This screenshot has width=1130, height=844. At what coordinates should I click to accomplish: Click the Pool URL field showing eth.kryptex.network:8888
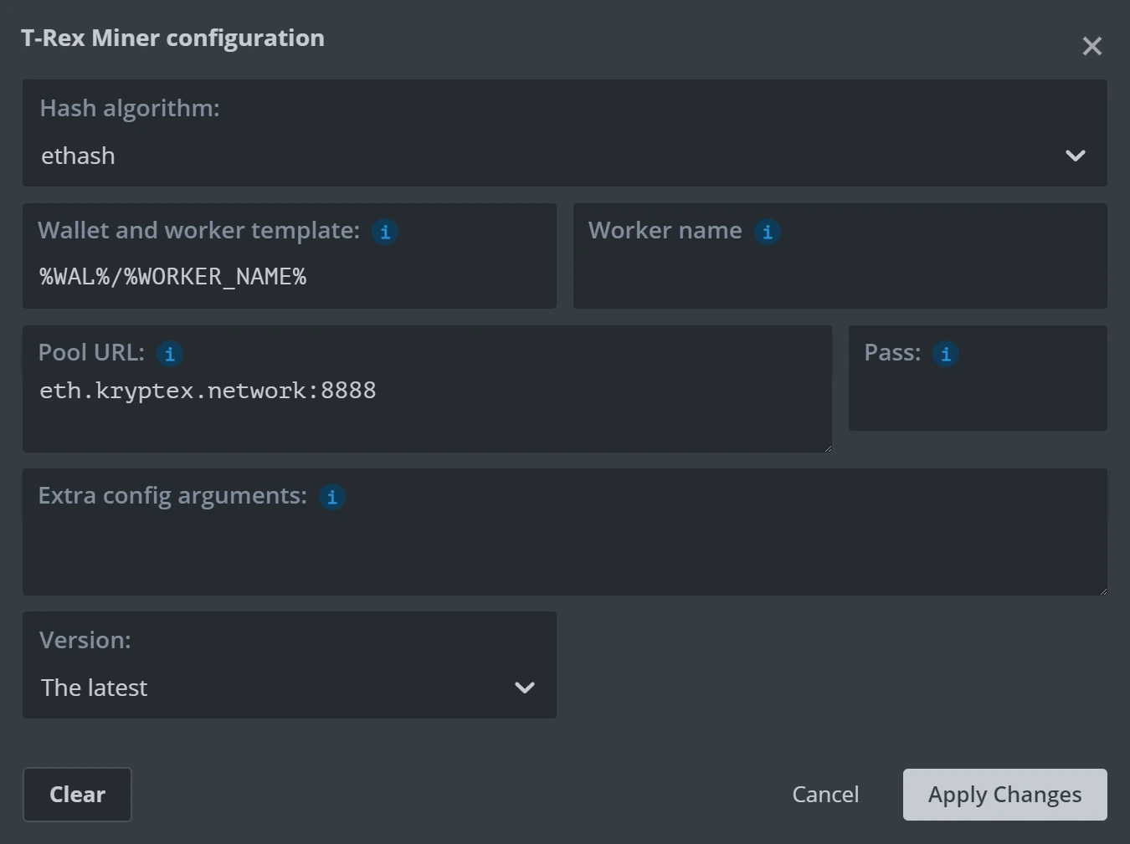pyautogui.click(x=427, y=390)
